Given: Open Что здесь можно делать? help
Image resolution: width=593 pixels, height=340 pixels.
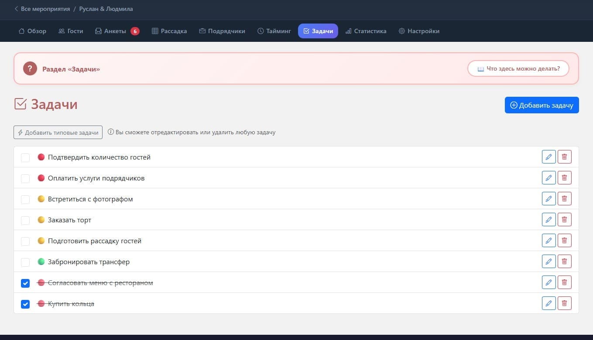Looking at the screenshot, I should tap(518, 68).
